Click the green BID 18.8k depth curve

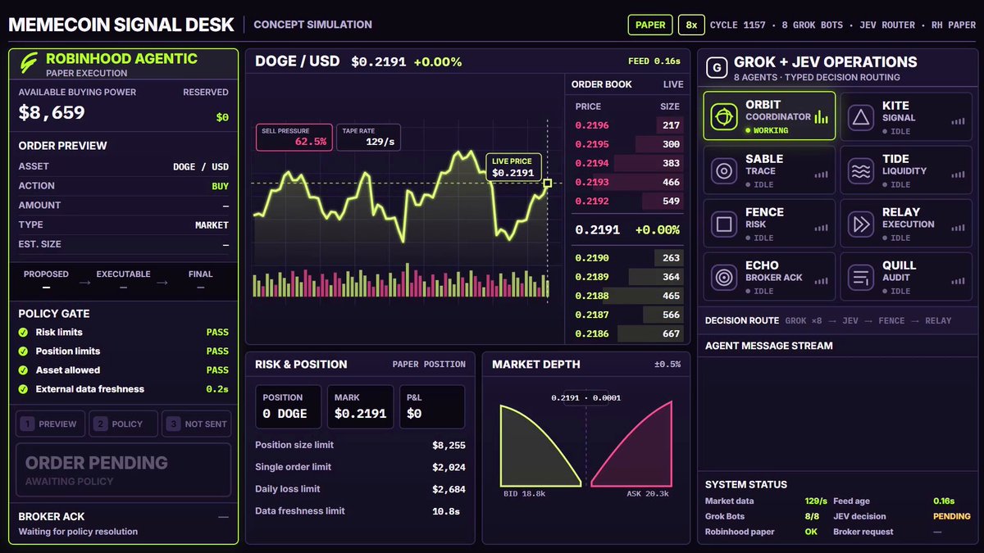coord(533,451)
